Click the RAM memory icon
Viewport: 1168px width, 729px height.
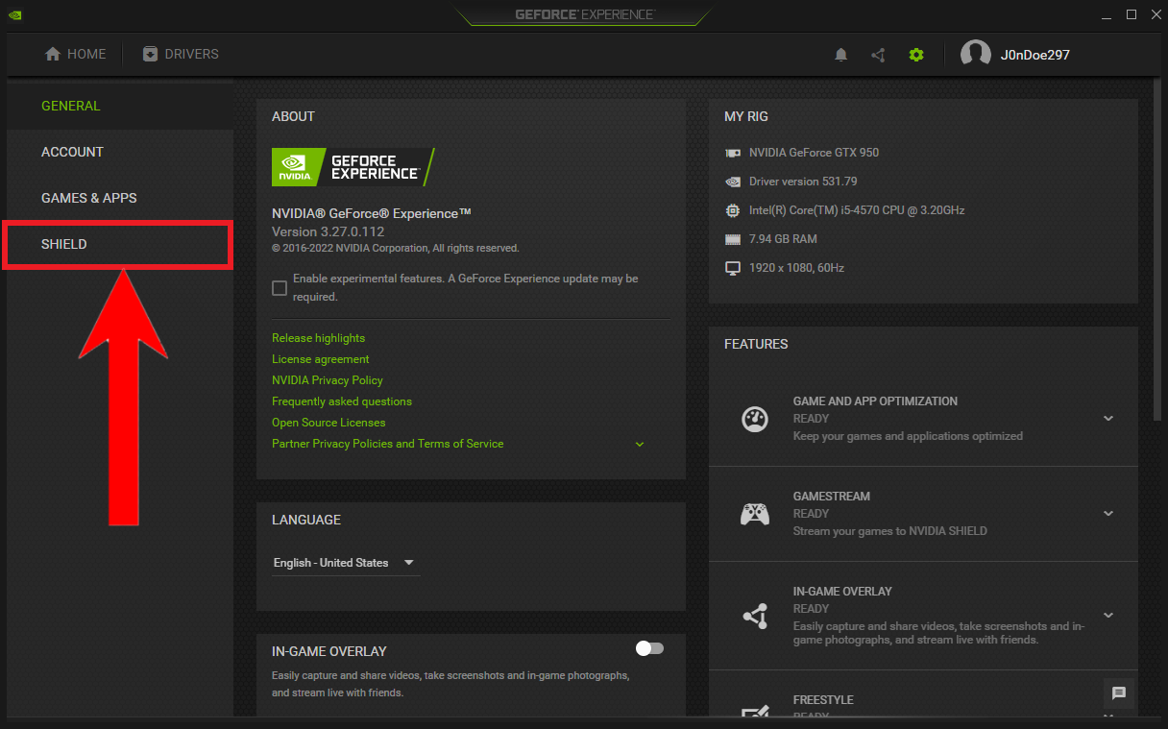[733, 239]
